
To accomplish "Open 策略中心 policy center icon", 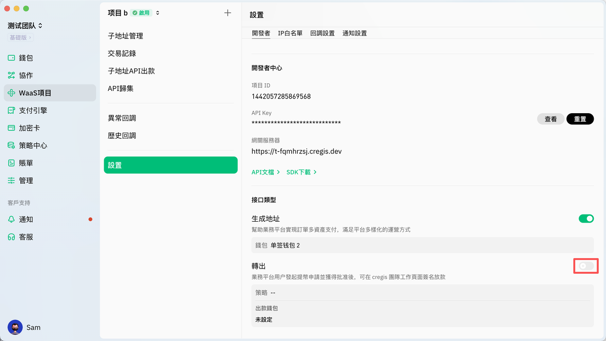I will [x=11, y=145].
